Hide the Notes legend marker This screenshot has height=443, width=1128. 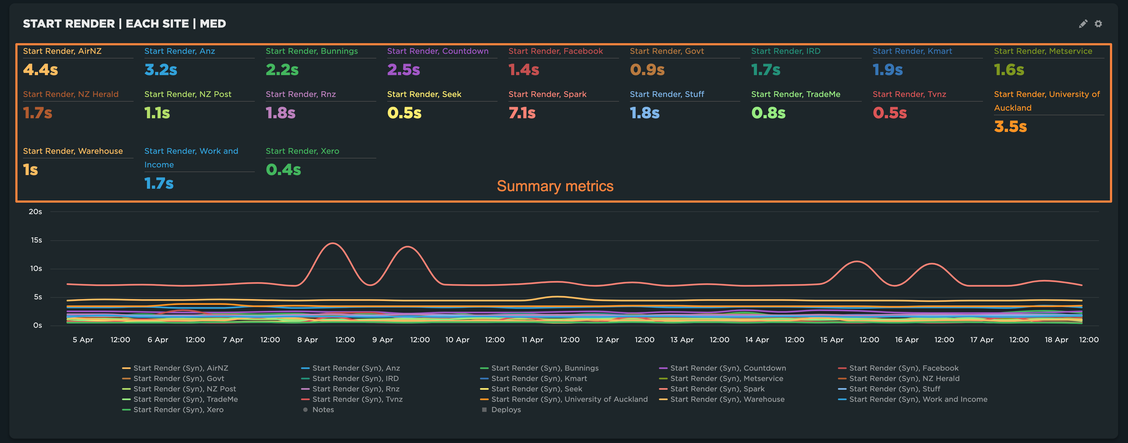coord(305,410)
